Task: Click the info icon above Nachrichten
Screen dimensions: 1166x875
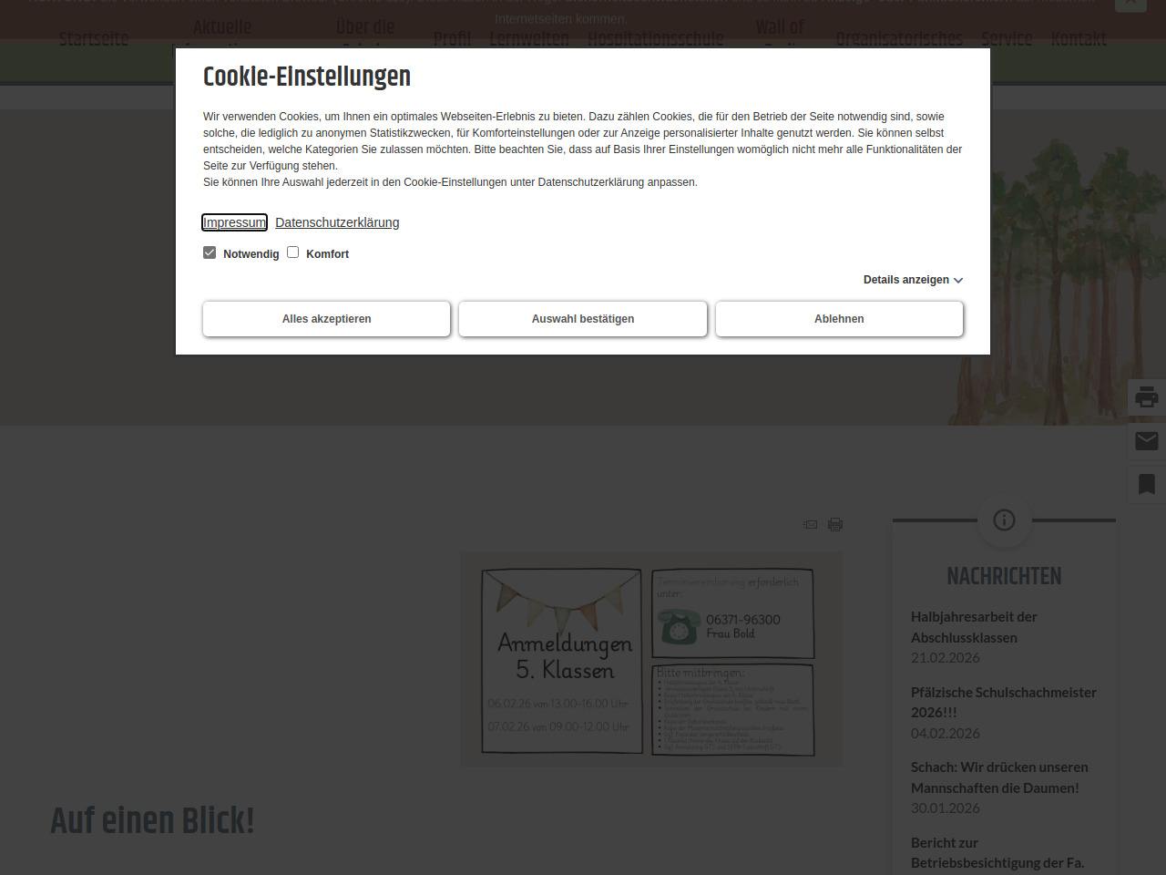Action: [1004, 520]
